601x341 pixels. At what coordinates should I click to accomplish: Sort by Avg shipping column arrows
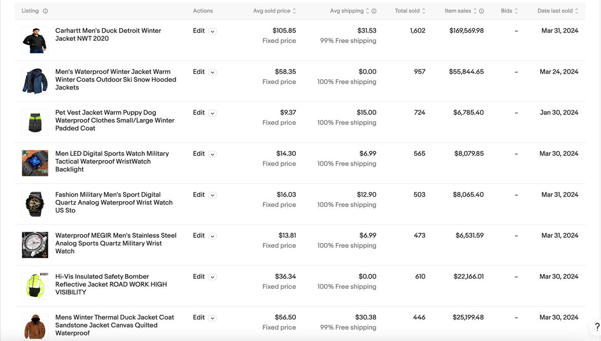coord(368,11)
